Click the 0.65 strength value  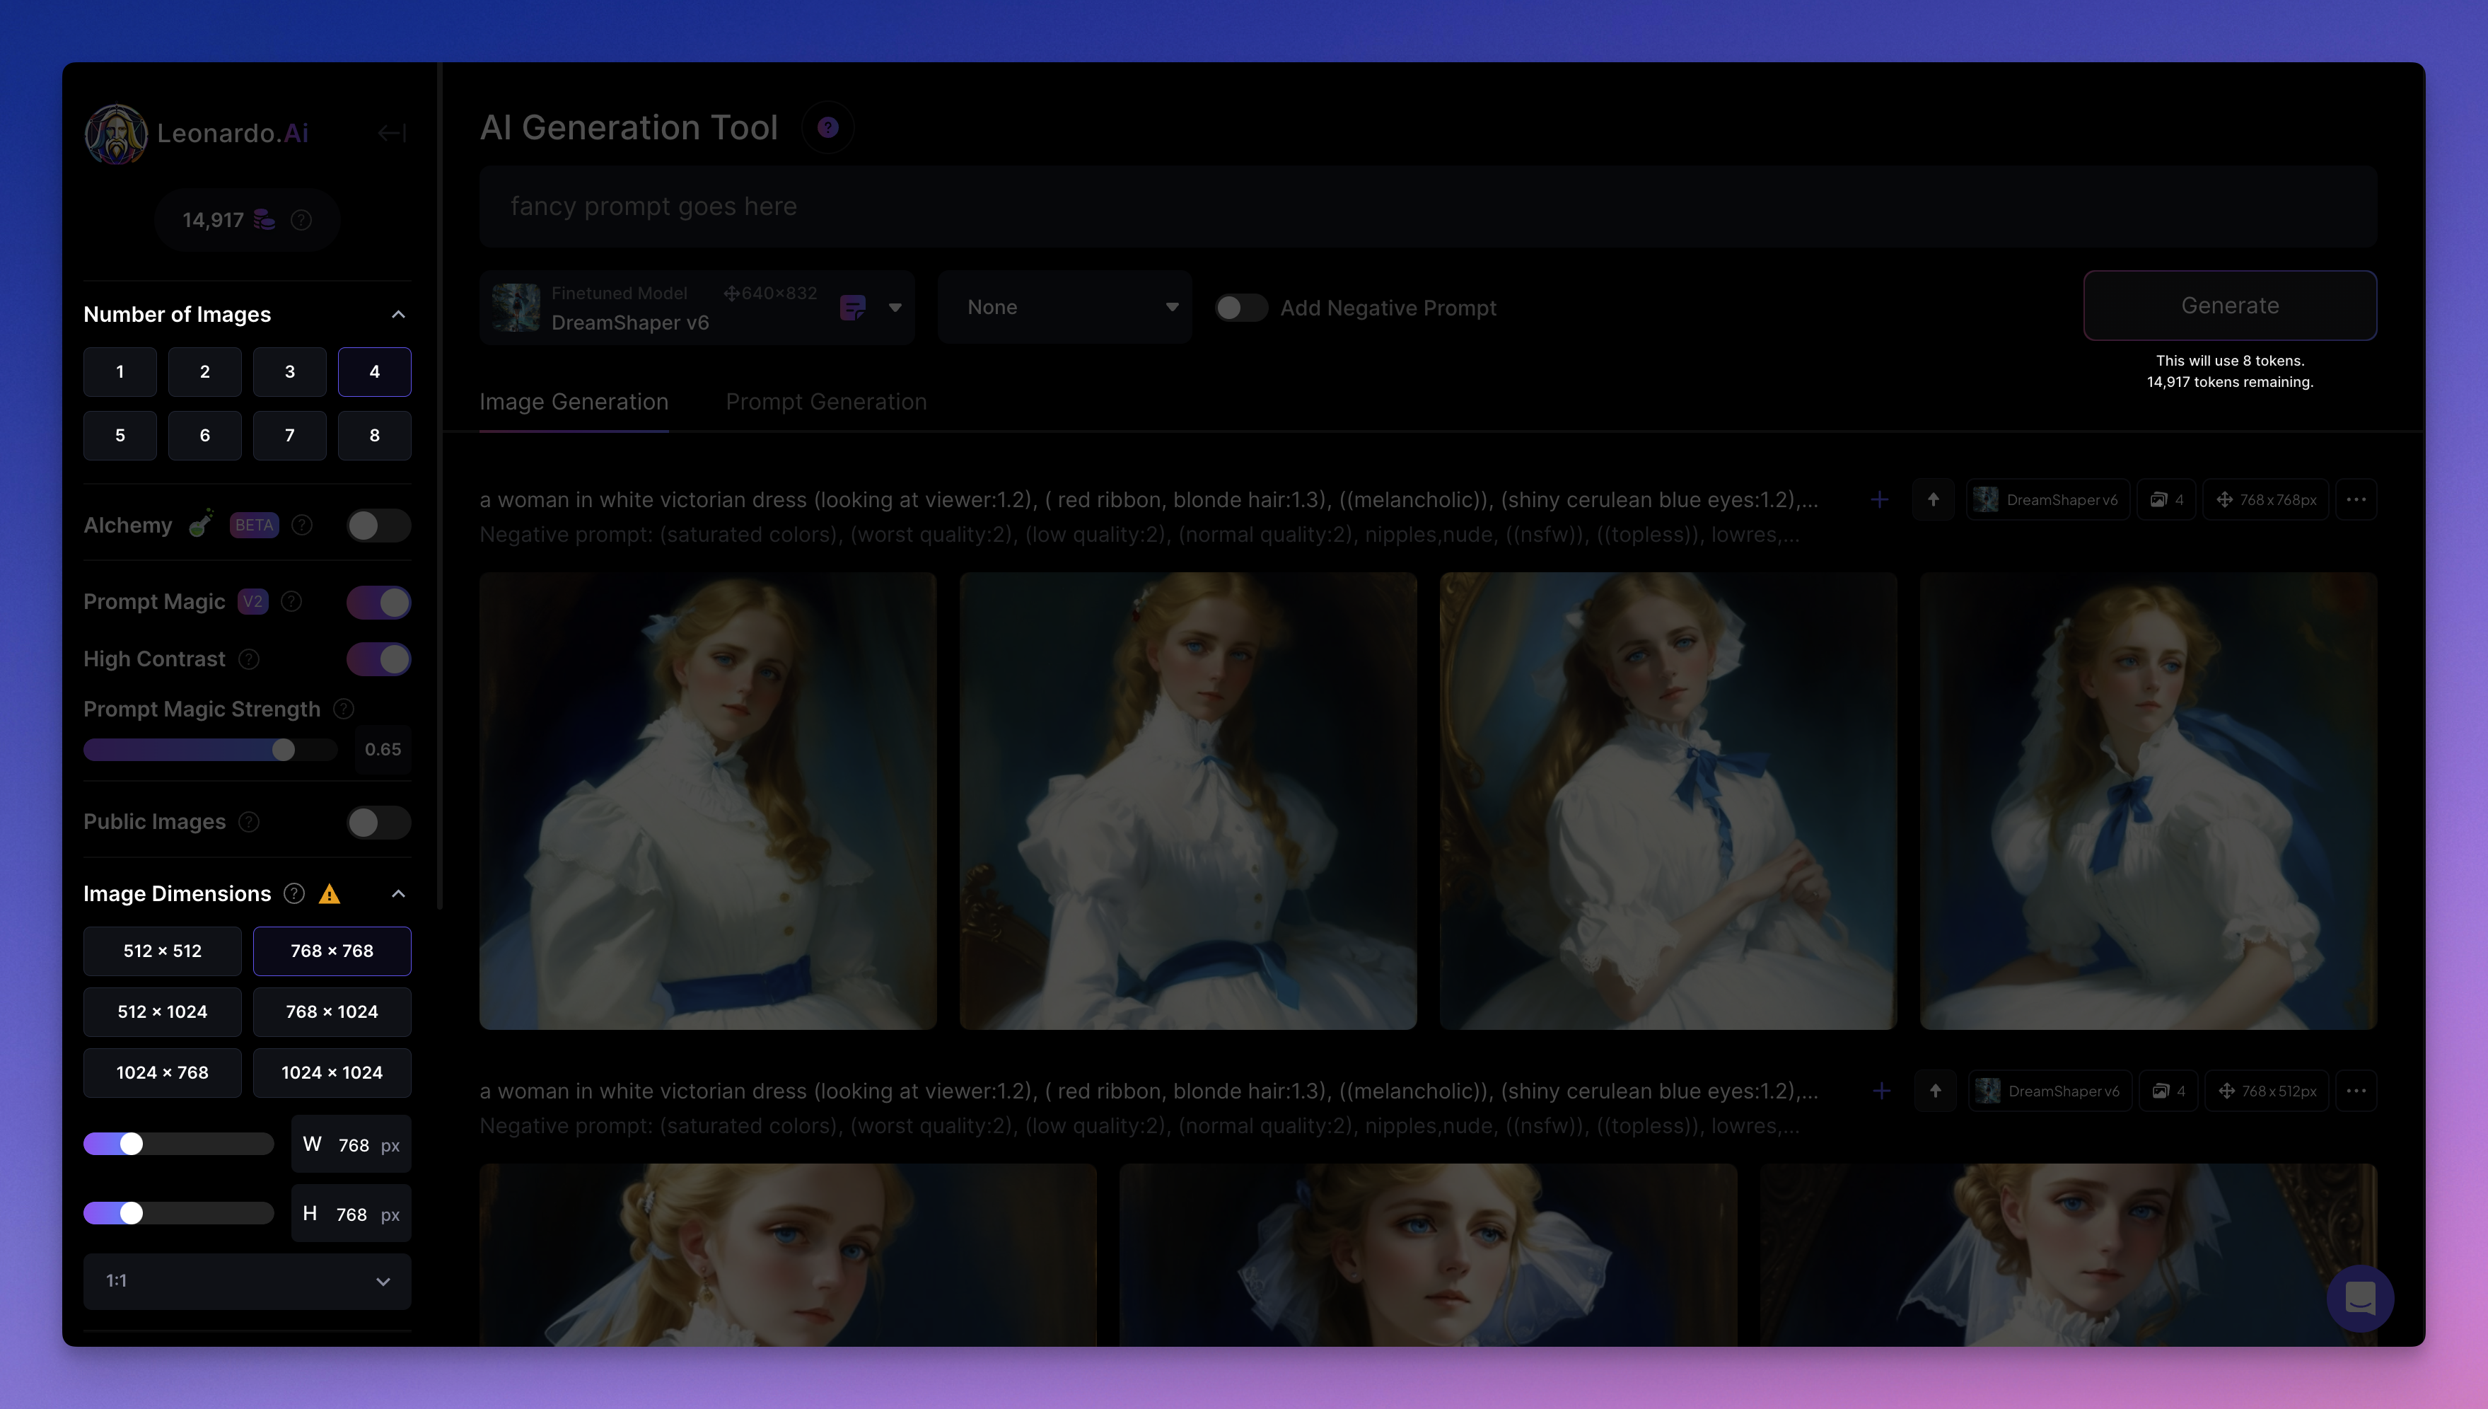point(383,750)
